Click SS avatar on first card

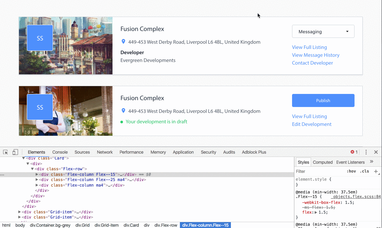pos(40,38)
